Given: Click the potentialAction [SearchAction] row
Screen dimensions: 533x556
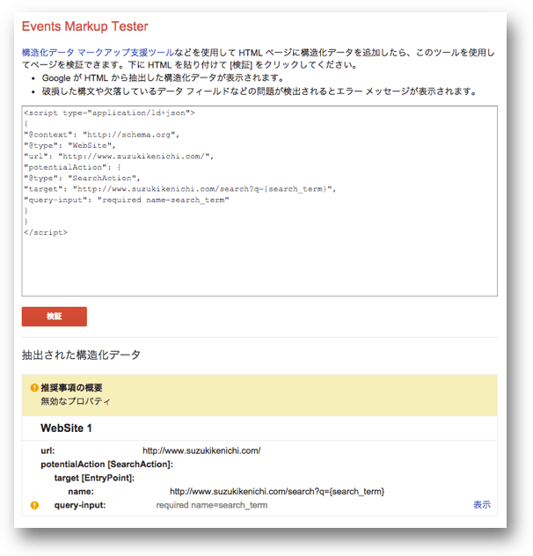Looking at the screenshot, I should (x=106, y=465).
